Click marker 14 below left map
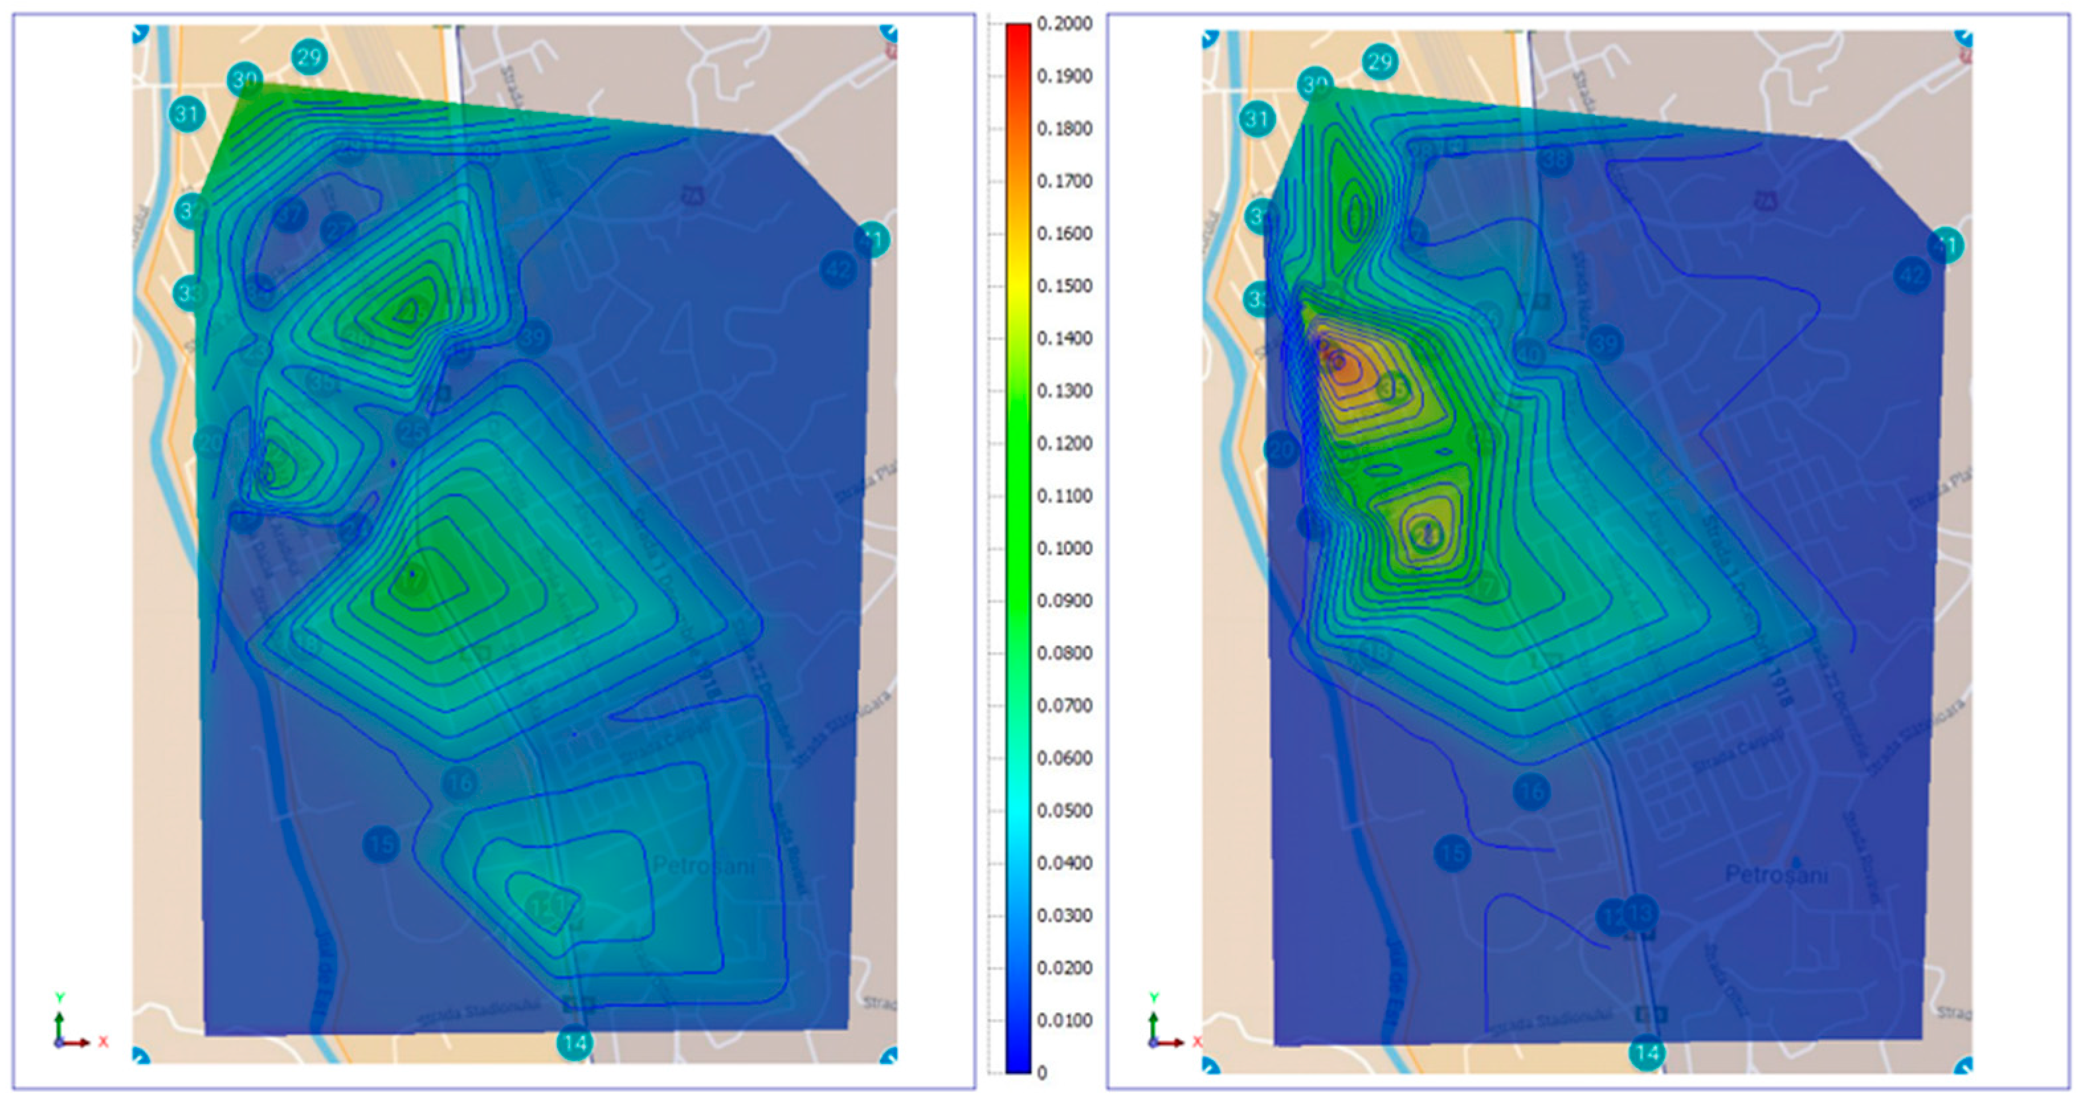Image resolution: width=2085 pixels, height=1105 pixels. point(575,1043)
